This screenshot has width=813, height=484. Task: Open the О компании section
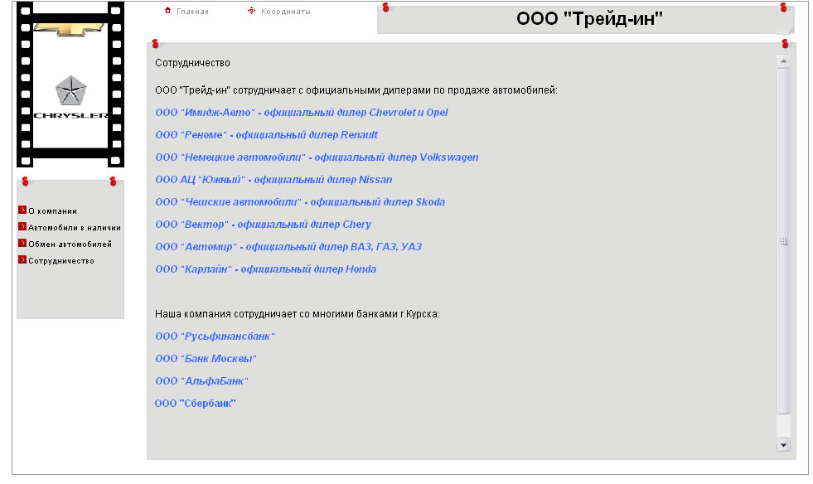pyautogui.click(x=52, y=211)
